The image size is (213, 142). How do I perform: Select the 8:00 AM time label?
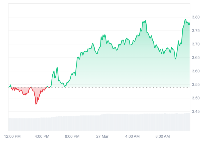[x=162, y=136]
